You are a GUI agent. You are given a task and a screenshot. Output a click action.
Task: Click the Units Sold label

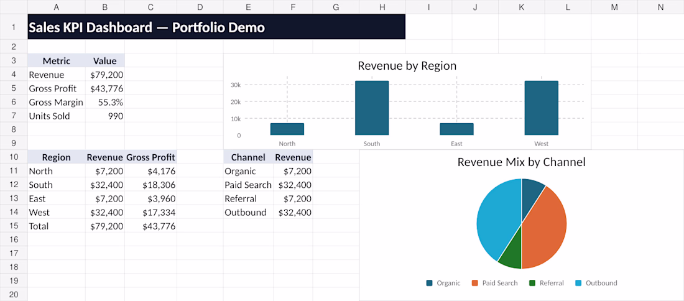(x=56, y=116)
